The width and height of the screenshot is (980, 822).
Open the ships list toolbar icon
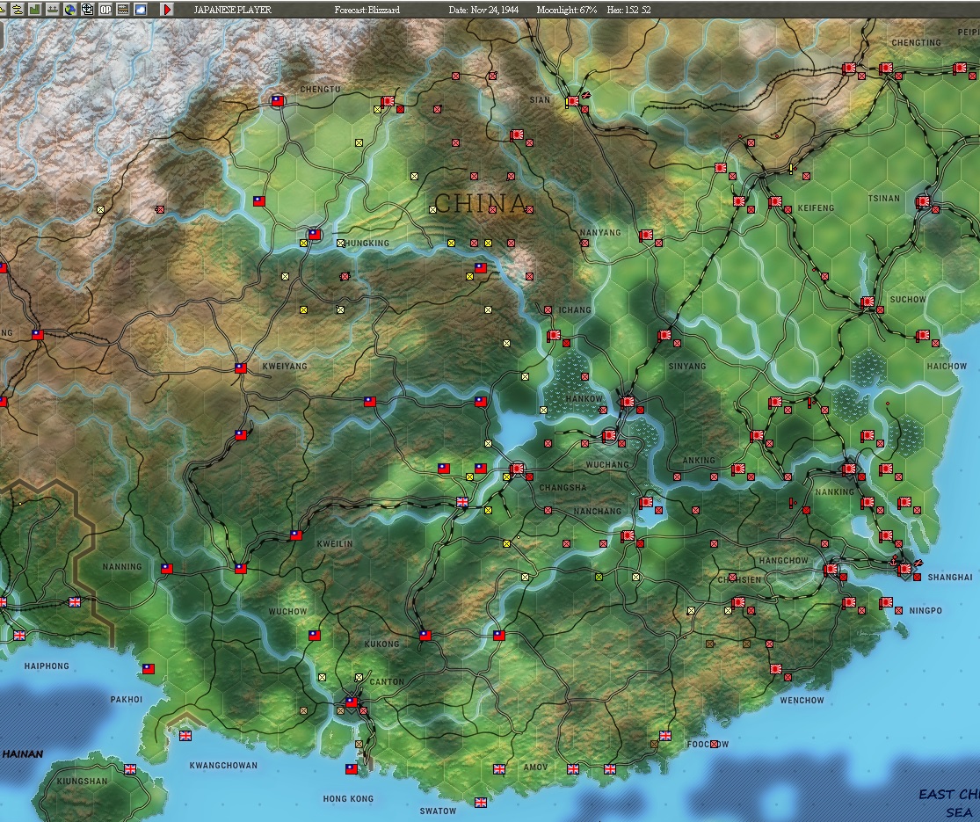point(53,10)
